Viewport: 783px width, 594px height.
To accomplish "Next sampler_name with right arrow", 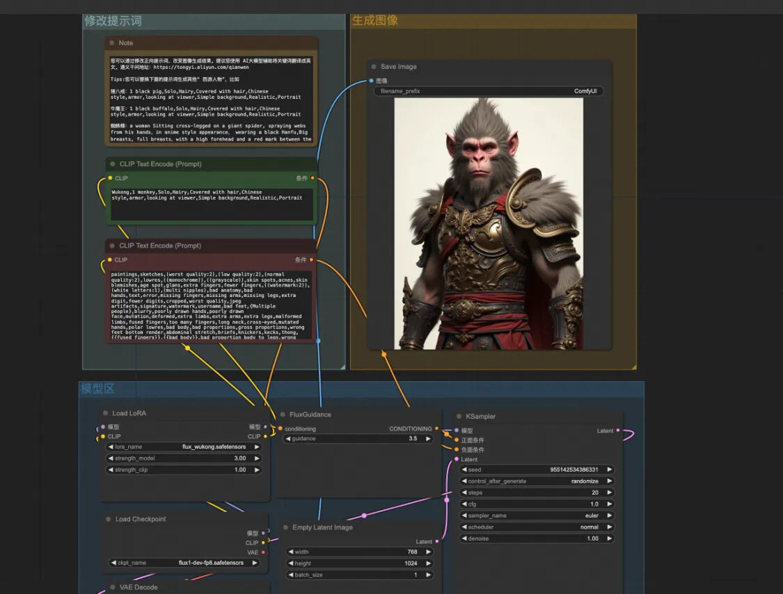I will (609, 515).
